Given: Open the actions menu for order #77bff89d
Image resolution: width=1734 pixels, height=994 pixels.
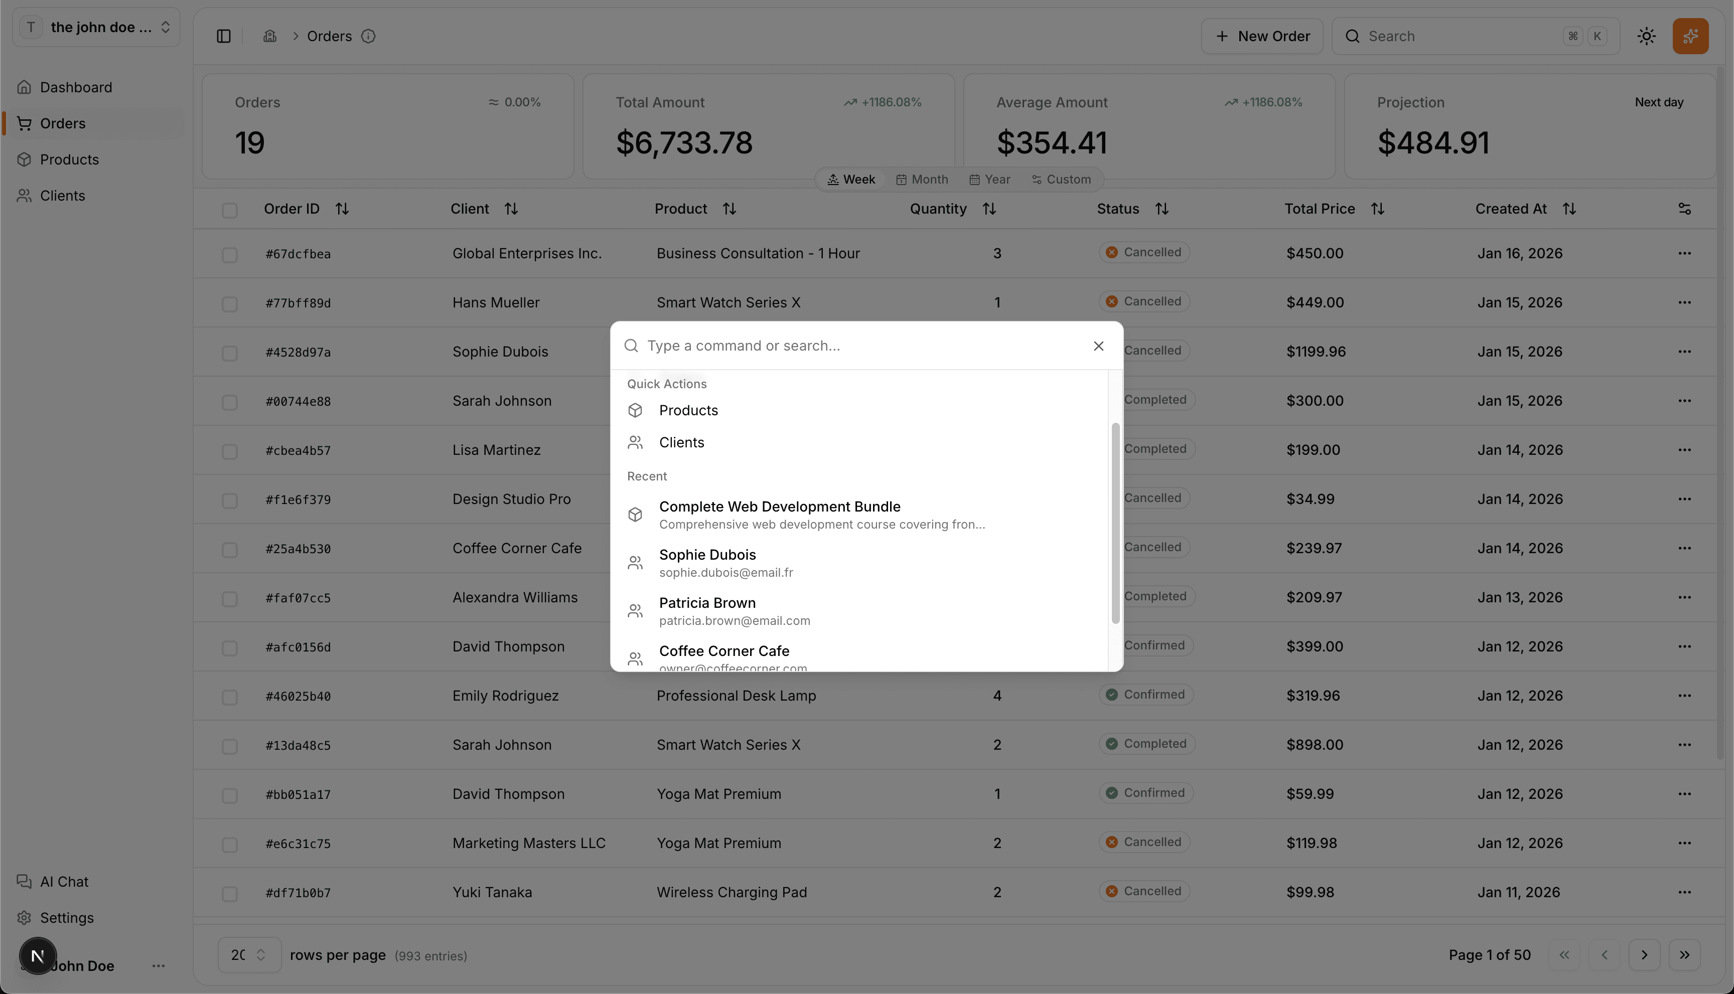Looking at the screenshot, I should coord(1684,302).
